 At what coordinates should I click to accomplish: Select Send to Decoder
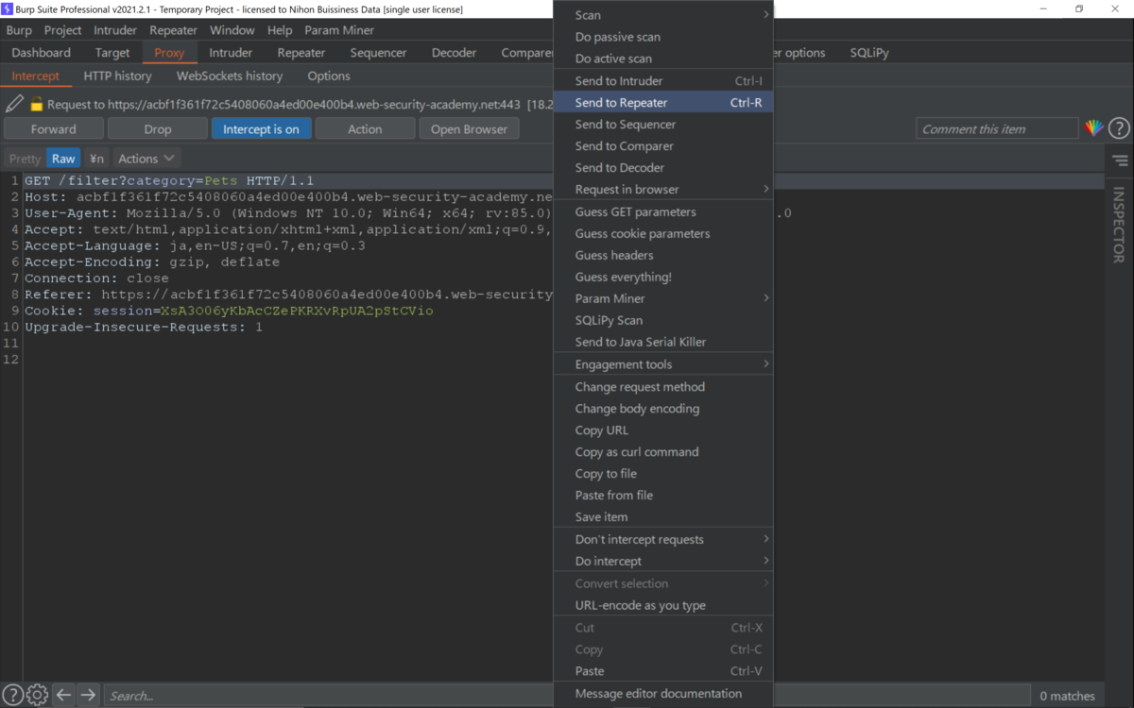(663, 167)
